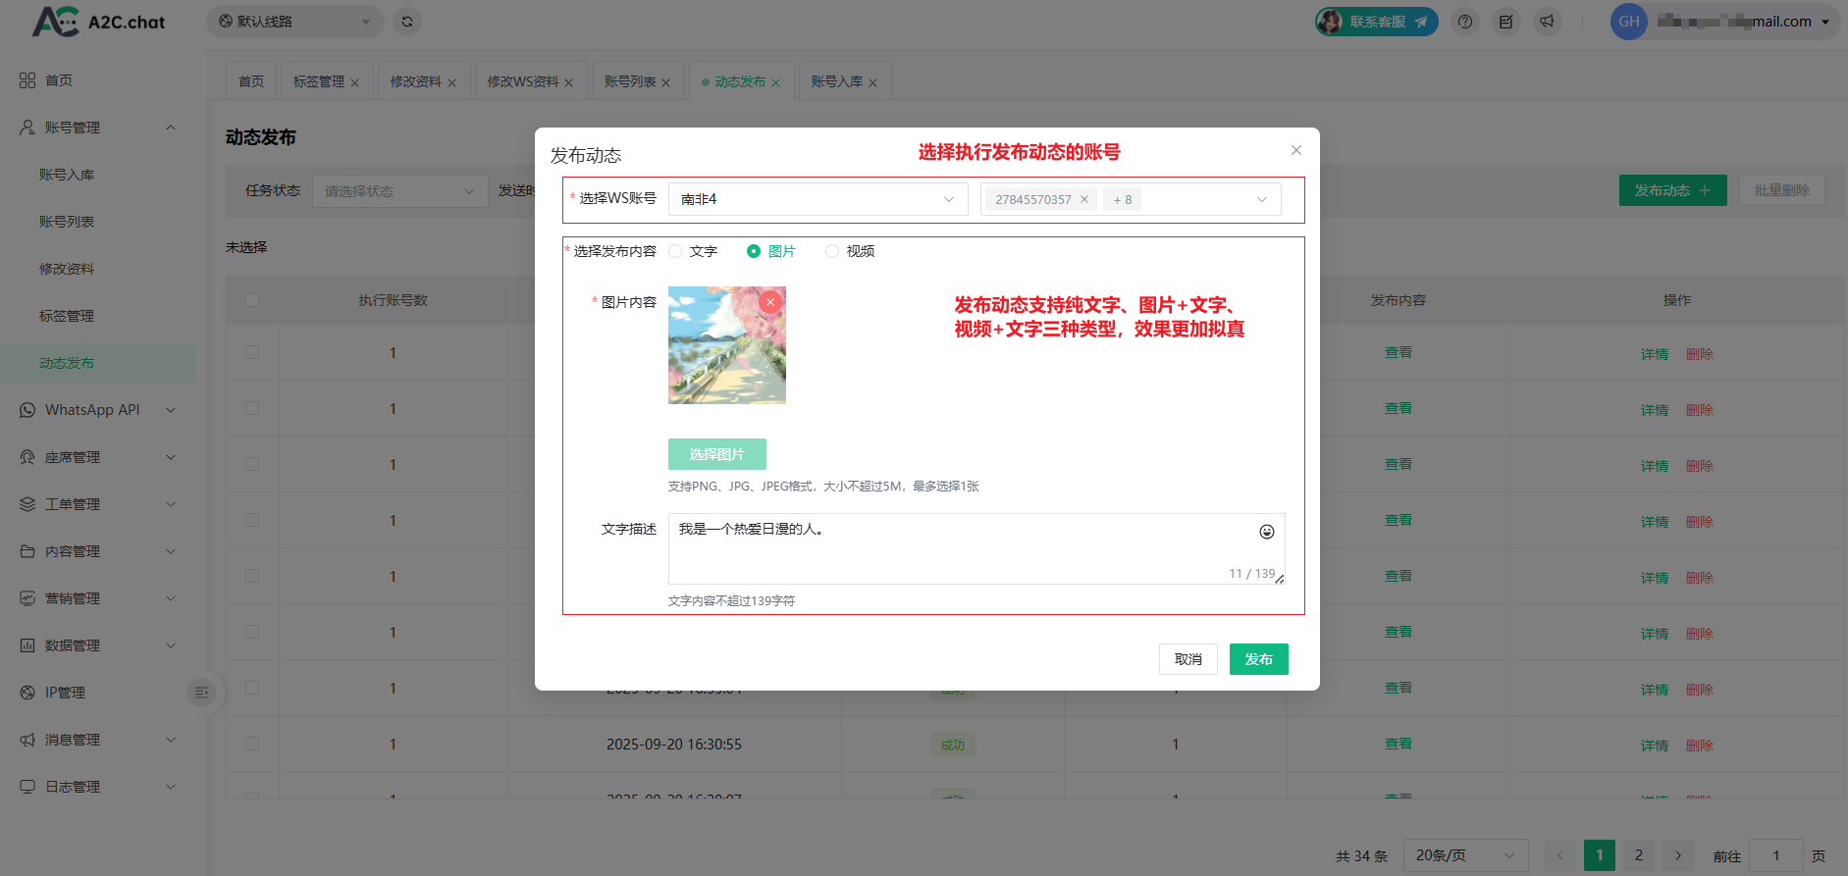Click into the 文字描述 text area

(x=962, y=547)
